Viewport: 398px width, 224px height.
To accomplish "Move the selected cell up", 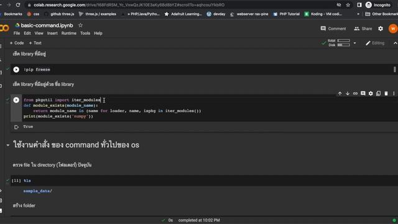I will 340,93.
